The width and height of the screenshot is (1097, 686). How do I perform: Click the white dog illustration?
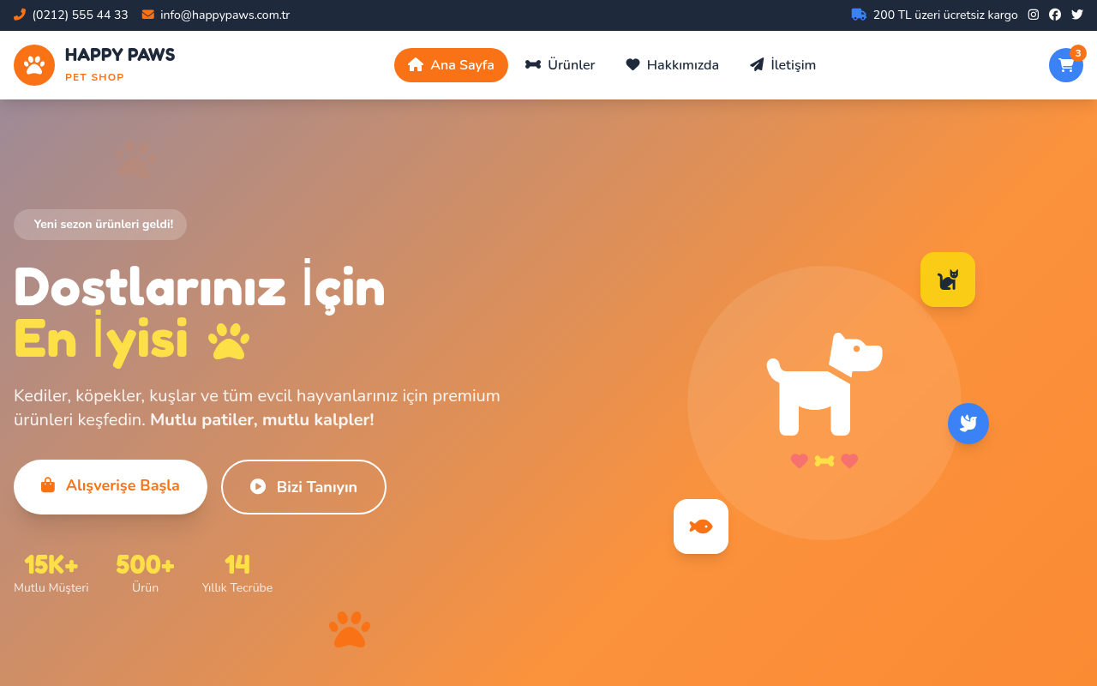[x=824, y=384]
